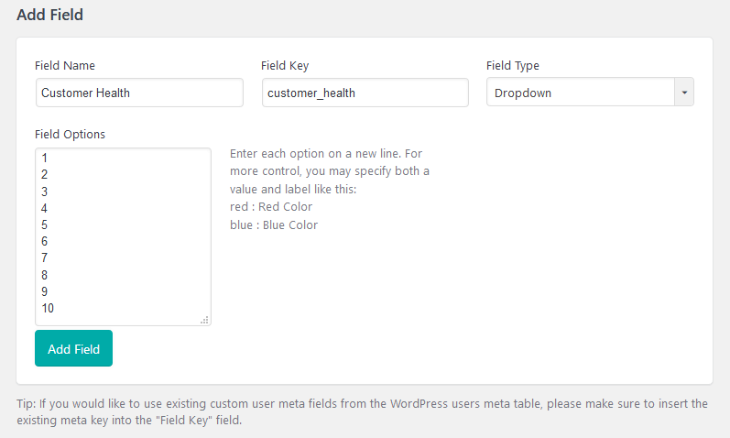Open the Field Type dropdown arrow
Image resolution: width=730 pixels, height=438 pixels.
point(684,93)
